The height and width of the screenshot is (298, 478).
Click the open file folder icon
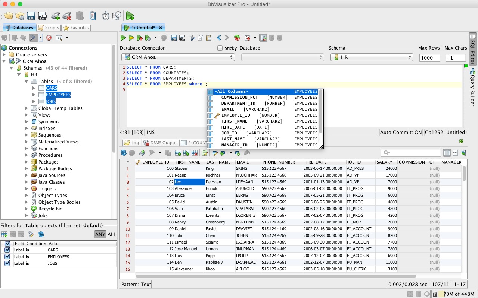[8, 16]
